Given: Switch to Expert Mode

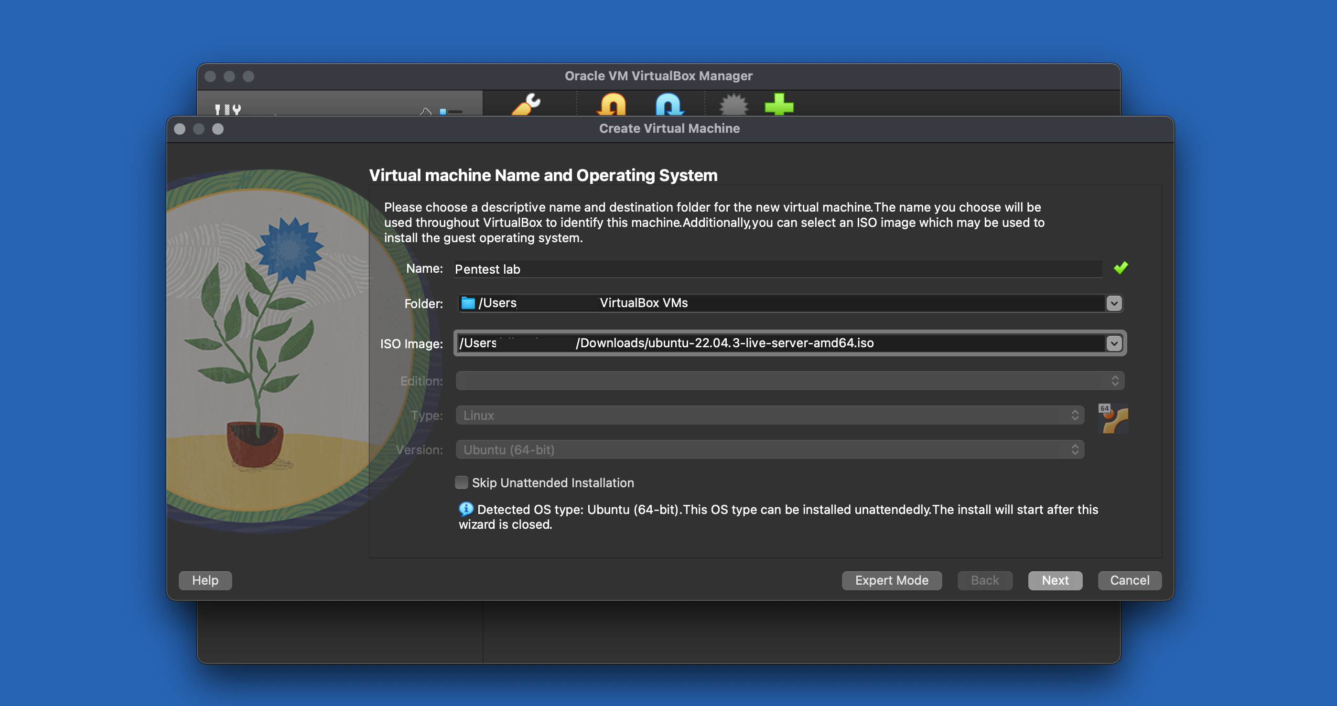Looking at the screenshot, I should [x=891, y=580].
